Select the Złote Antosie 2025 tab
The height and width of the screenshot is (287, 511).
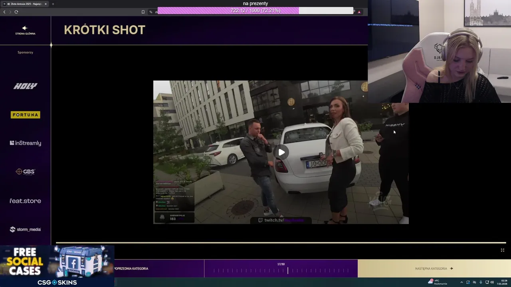pyautogui.click(x=25, y=4)
